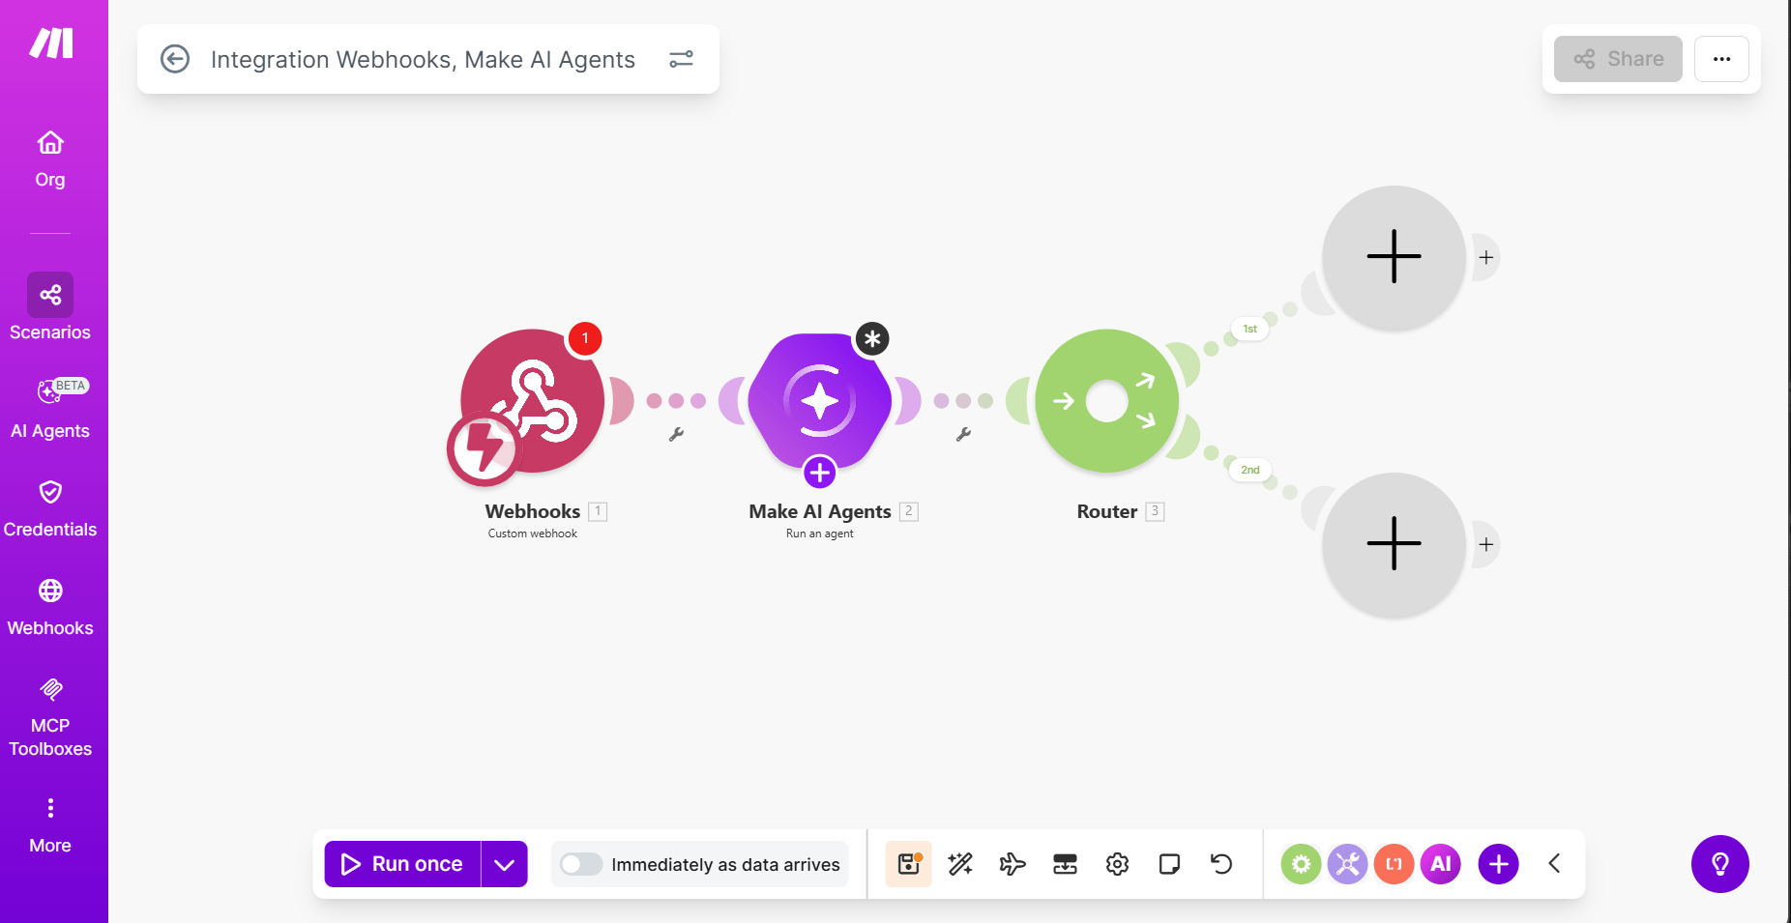Add a module on the 1st route

1395,257
